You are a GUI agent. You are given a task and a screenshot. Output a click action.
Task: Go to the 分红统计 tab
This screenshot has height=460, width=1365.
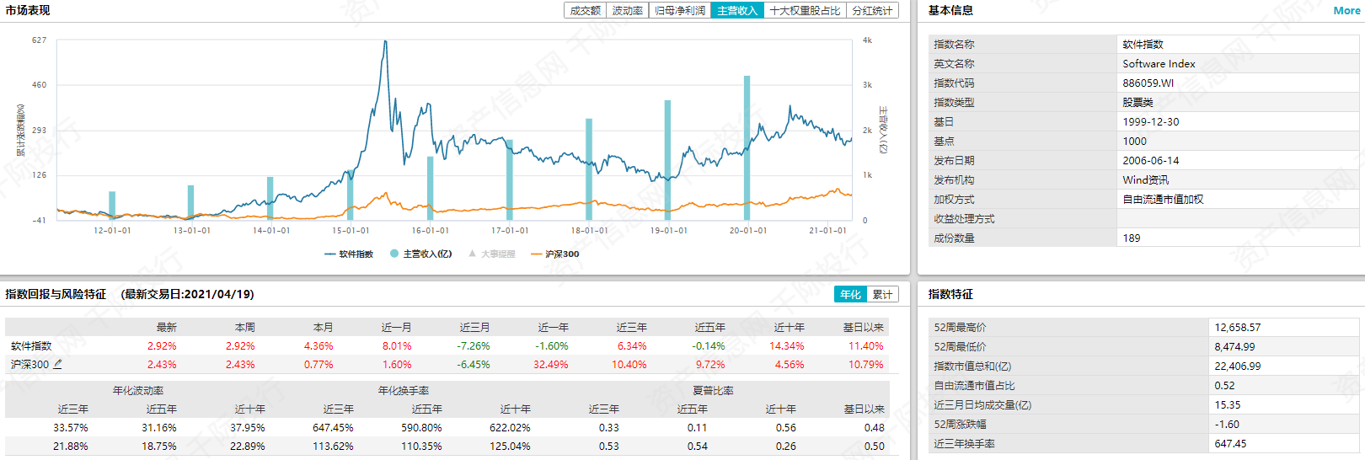[x=872, y=11]
